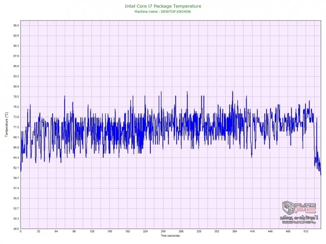The width and height of the screenshot is (326, 244).
Task: Click the 480 tick on time axis
Action: point(288,231)
